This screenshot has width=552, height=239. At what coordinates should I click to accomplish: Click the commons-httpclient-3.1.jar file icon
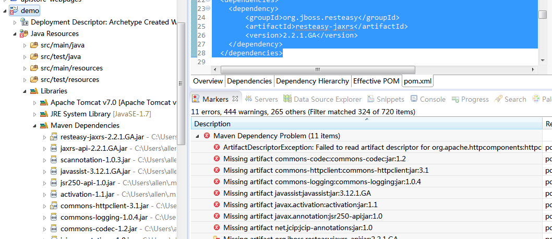54,206
